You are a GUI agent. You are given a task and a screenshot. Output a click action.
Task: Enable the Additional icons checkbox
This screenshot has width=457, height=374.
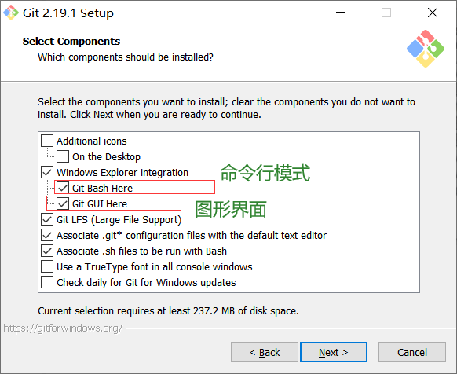pos(47,141)
